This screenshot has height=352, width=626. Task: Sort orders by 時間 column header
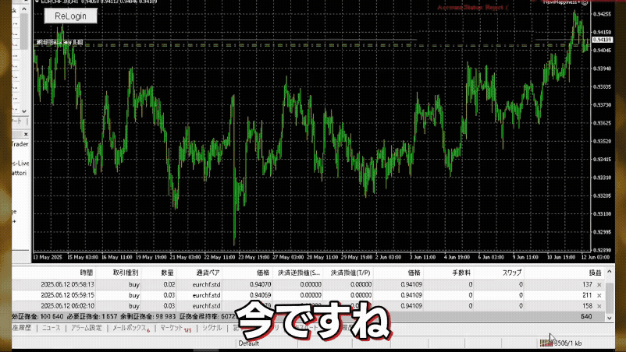pos(86,273)
